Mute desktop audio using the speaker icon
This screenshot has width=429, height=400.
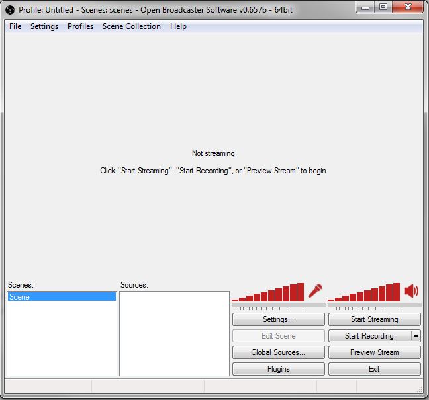tap(411, 291)
